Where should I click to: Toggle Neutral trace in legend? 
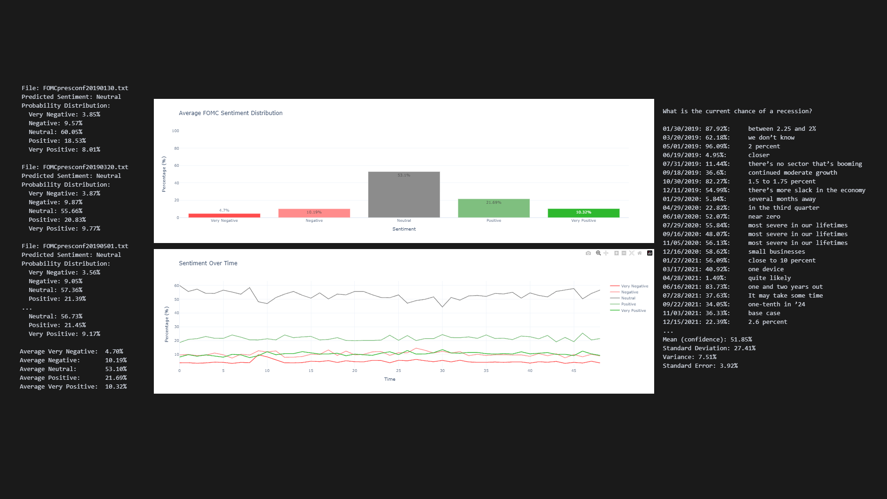click(628, 298)
